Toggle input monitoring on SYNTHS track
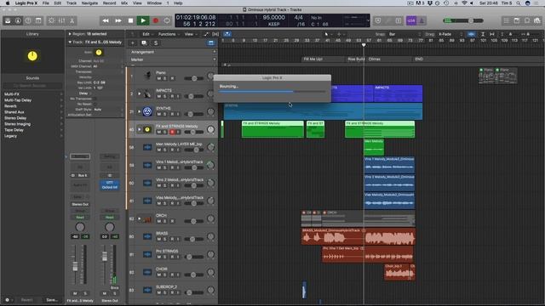Viewport: 545px width, 306px height. (x=178, y=114)
